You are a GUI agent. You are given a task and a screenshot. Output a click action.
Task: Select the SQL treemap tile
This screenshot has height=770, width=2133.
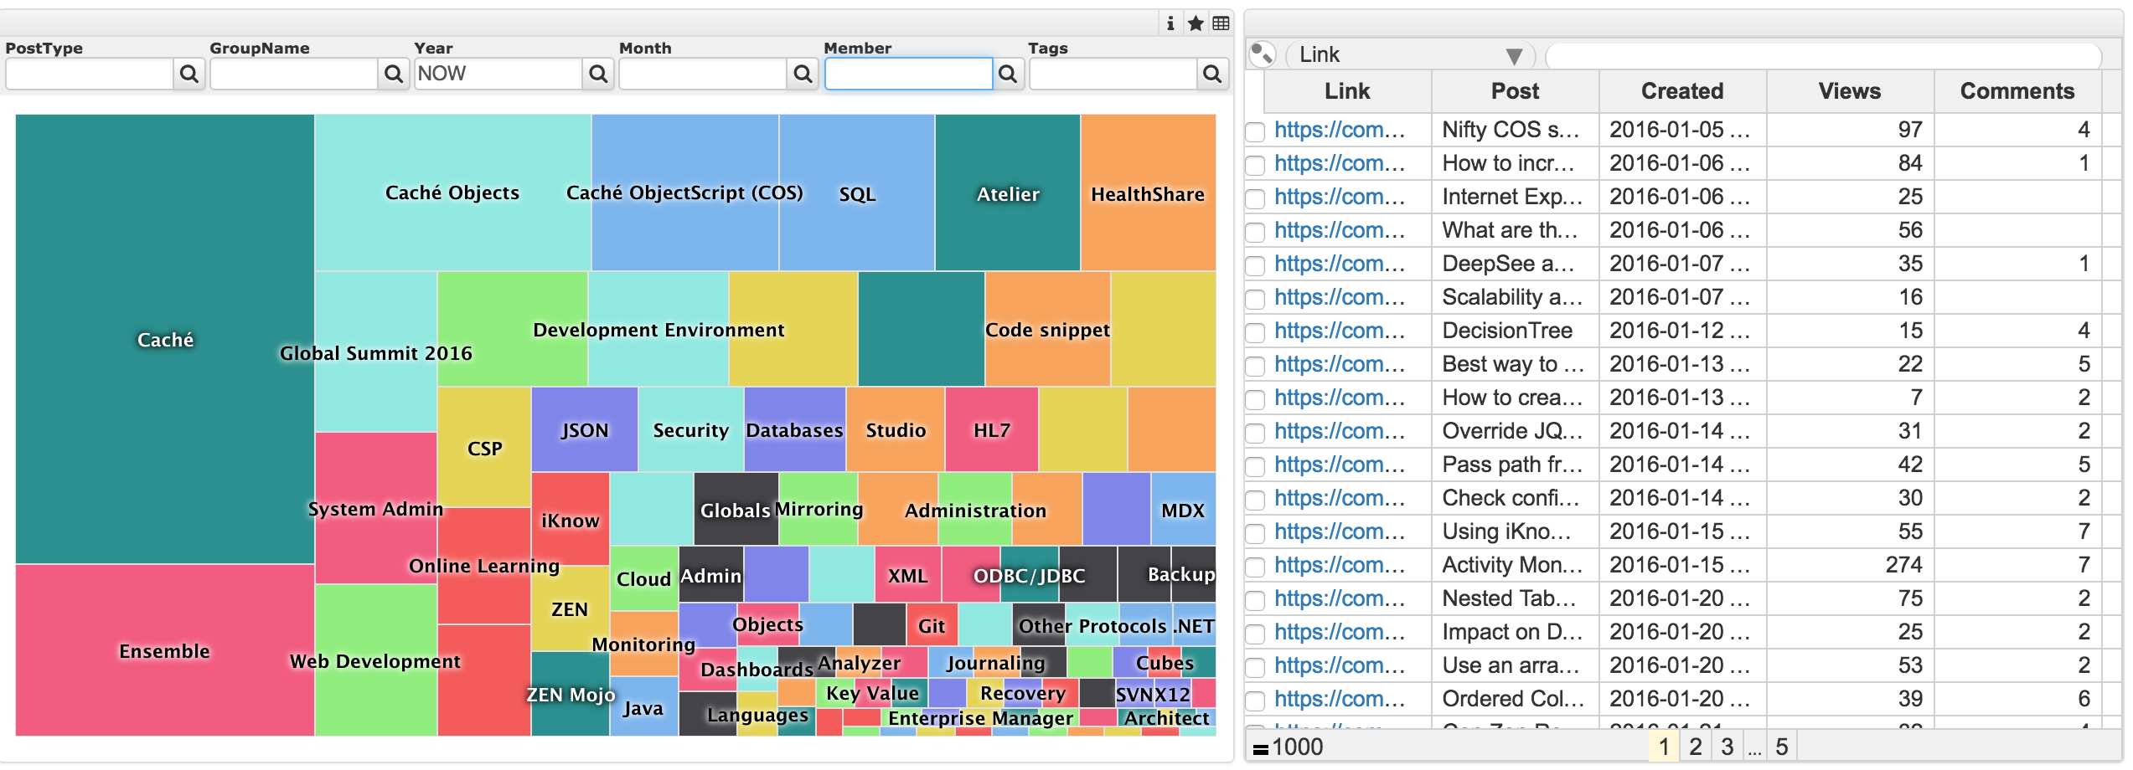click(857, 193)
